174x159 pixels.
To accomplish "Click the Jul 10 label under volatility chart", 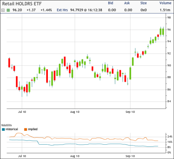I will (22, 156).
